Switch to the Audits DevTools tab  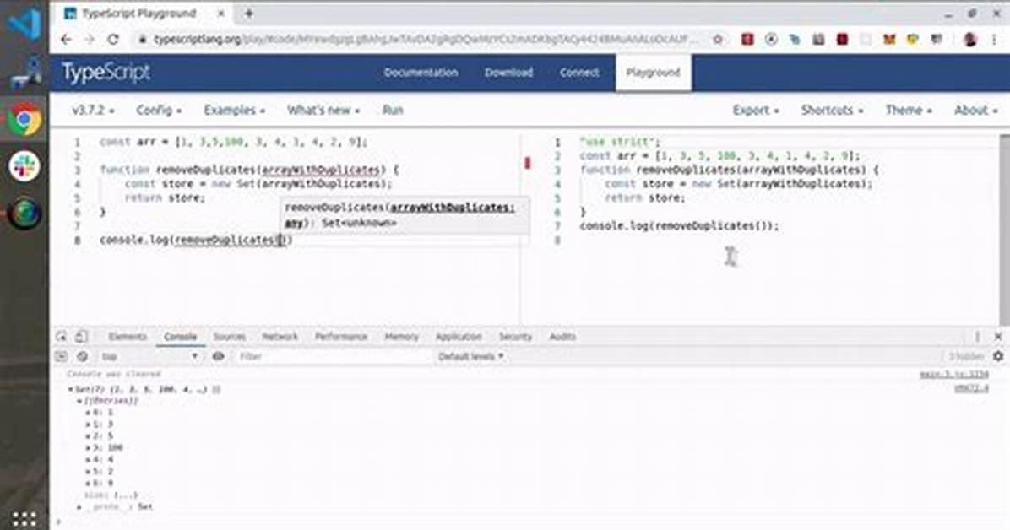[562, 336]
